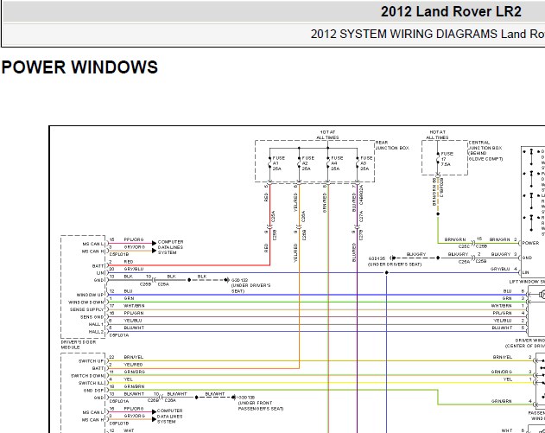This screenshot has width=545, height=433.
Task: Click the C25C connector label
Action: [463, 246]
